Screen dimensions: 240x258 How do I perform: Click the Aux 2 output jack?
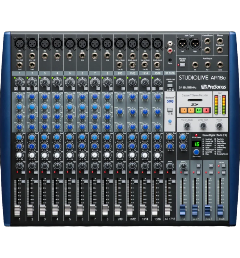coord(220,65)
